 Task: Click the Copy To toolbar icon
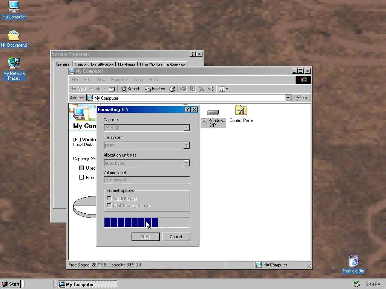193,89
